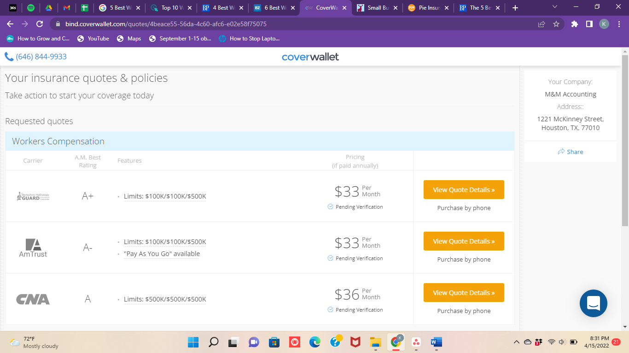Open the 'How to Grow and C...' bookmark
629x353 pixels.
click(x=38, y=39)
